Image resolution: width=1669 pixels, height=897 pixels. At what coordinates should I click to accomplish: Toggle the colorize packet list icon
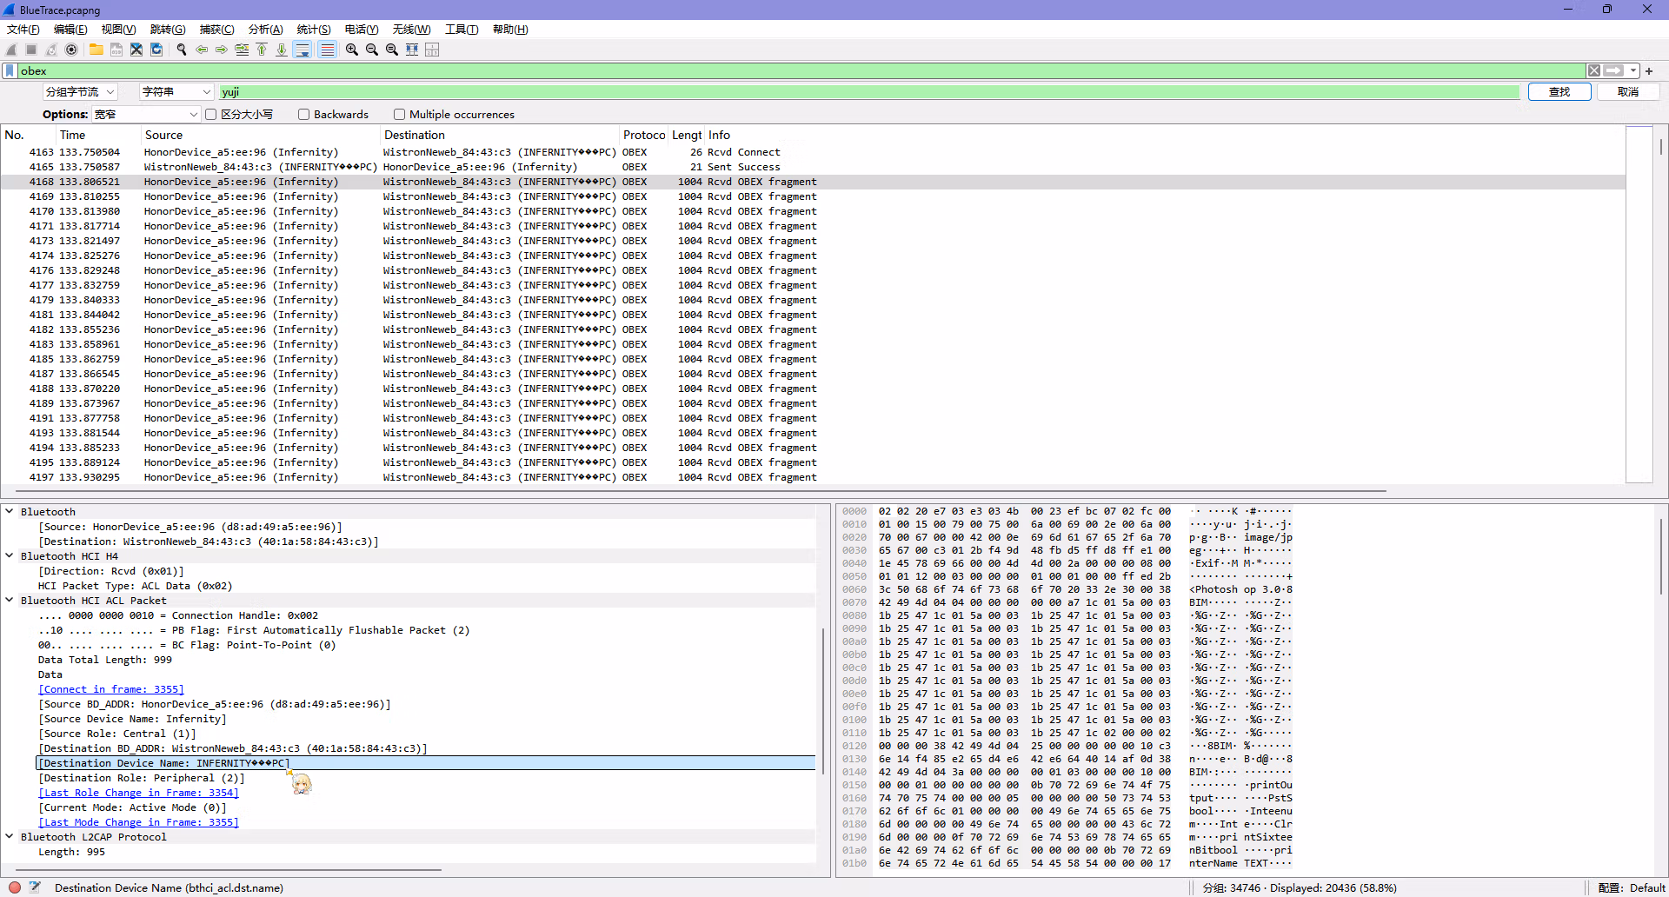click(327, 50)
